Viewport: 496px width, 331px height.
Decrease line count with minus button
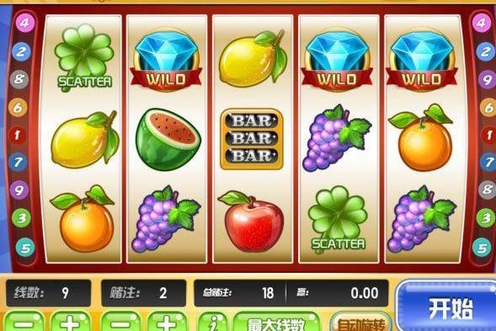click(24, 322)
